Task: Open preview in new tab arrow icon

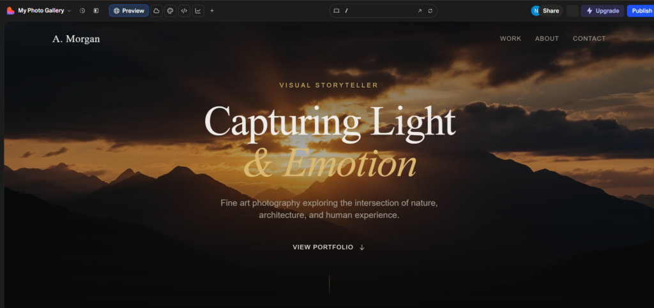Action: pyautogui.click(x=420, y=11)
